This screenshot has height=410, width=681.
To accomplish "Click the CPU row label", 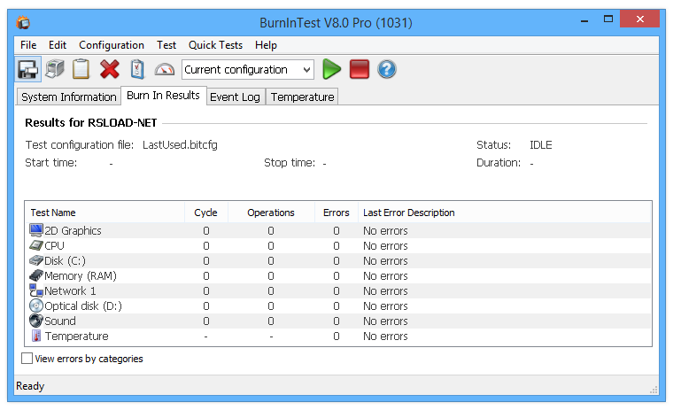I will [54, 246].
